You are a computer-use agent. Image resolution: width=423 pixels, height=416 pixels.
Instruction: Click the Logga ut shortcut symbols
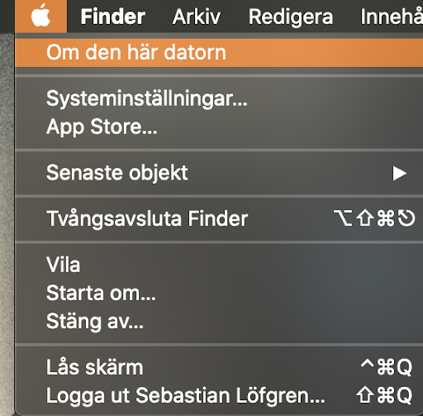[384, 395]
